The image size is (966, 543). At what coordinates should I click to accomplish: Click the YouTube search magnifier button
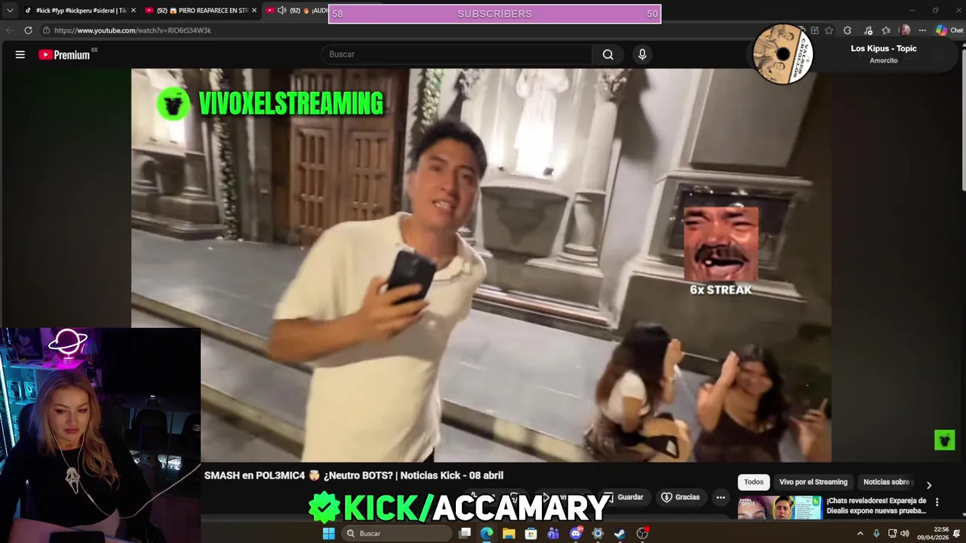tap(608, 54)
